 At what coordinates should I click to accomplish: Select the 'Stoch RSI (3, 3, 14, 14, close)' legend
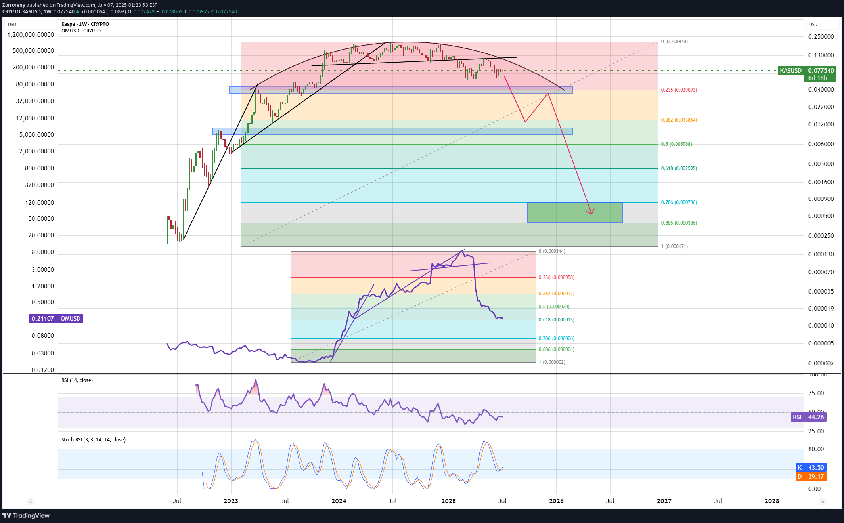tap(94, 440)
